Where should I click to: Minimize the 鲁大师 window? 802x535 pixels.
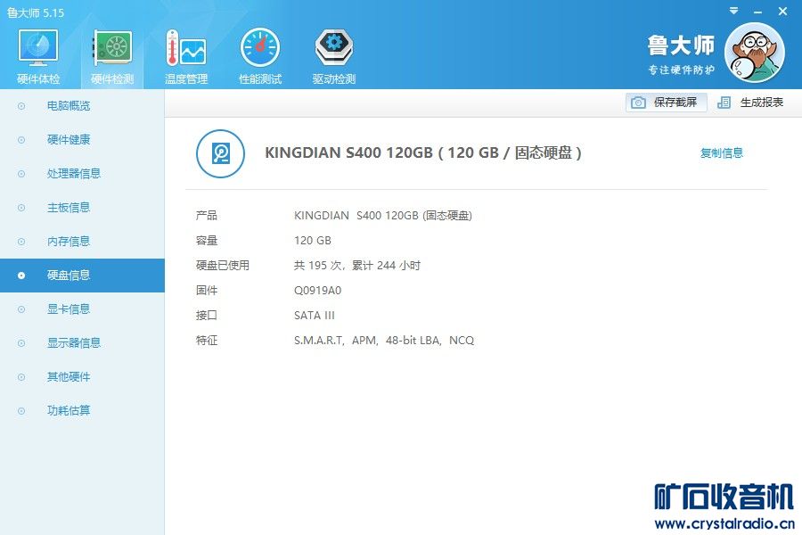pyautogui.click(x=758, y=12)
